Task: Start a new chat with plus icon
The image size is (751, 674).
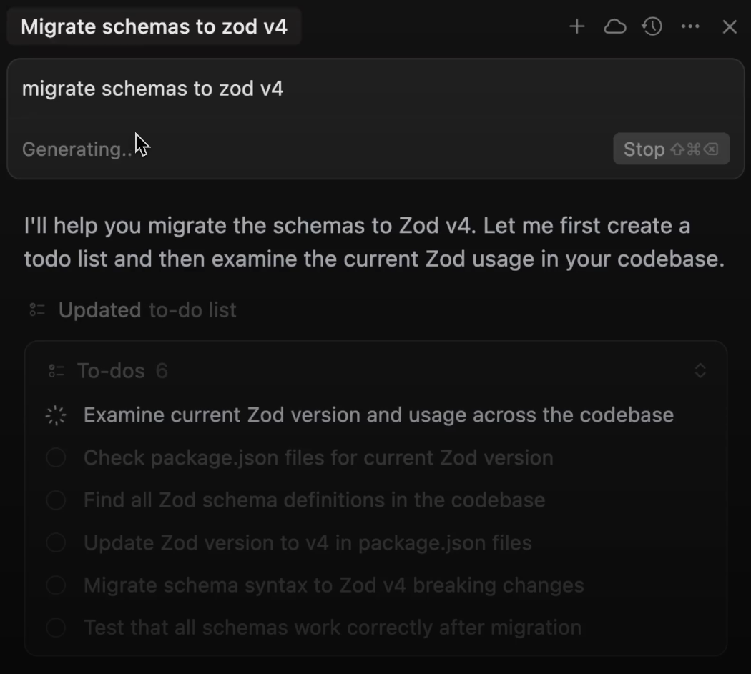Action: [576, 27]
